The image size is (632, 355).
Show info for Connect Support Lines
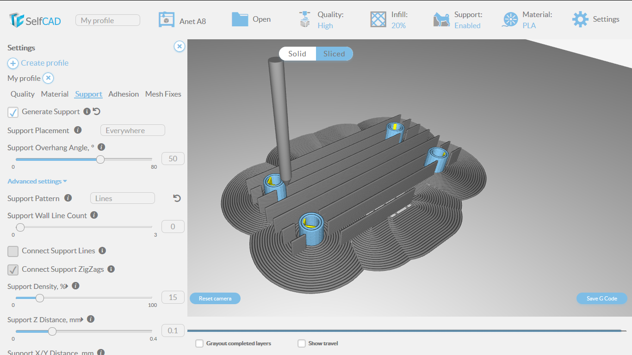point(102,250)
